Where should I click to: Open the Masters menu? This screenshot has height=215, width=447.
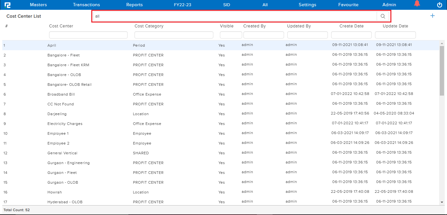click(x=38, y=5)
